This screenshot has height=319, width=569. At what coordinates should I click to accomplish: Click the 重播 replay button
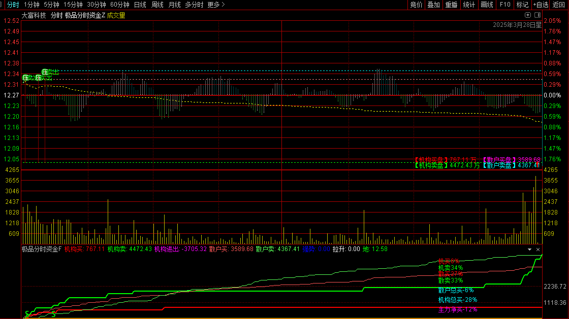(452, 5)
